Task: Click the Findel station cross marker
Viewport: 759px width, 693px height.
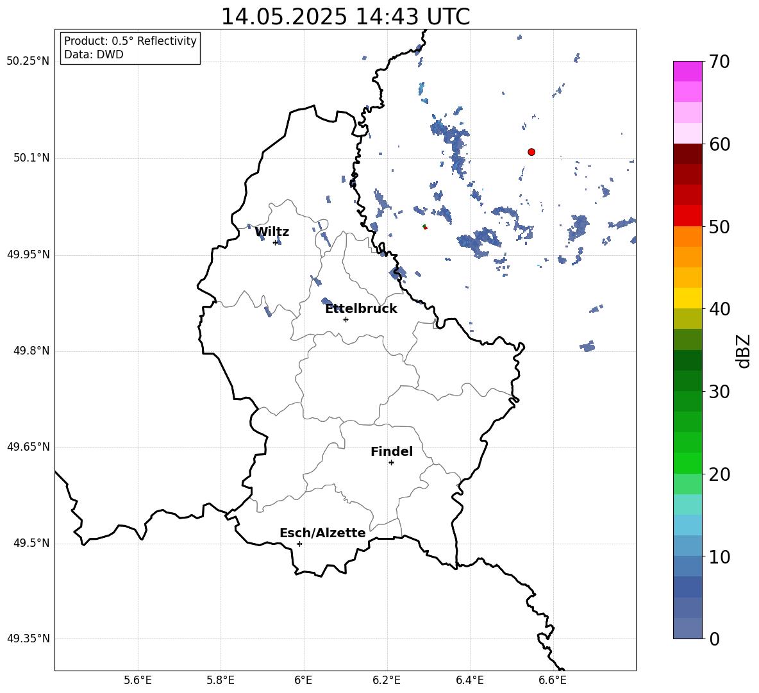Action: tap(391, 463)
